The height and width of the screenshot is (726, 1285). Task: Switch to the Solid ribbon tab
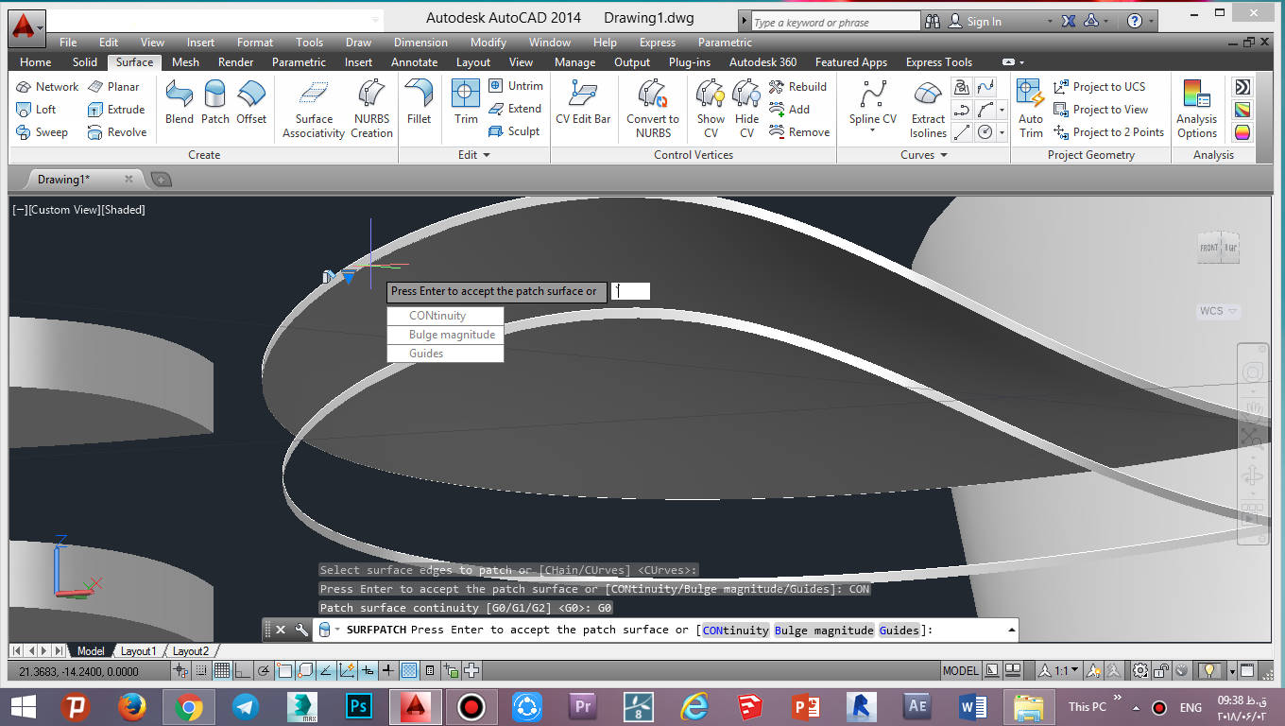coord(85,62)
